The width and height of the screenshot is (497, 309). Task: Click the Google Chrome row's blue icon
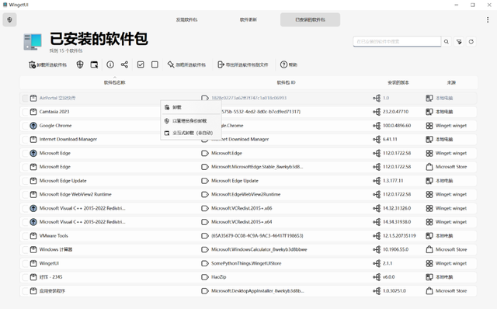pos(33,126)
